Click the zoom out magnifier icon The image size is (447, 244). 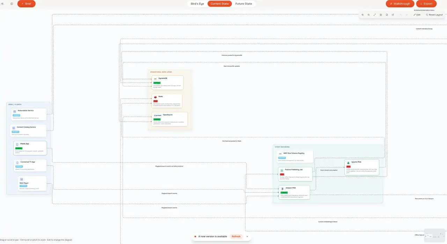pos(368,15)
